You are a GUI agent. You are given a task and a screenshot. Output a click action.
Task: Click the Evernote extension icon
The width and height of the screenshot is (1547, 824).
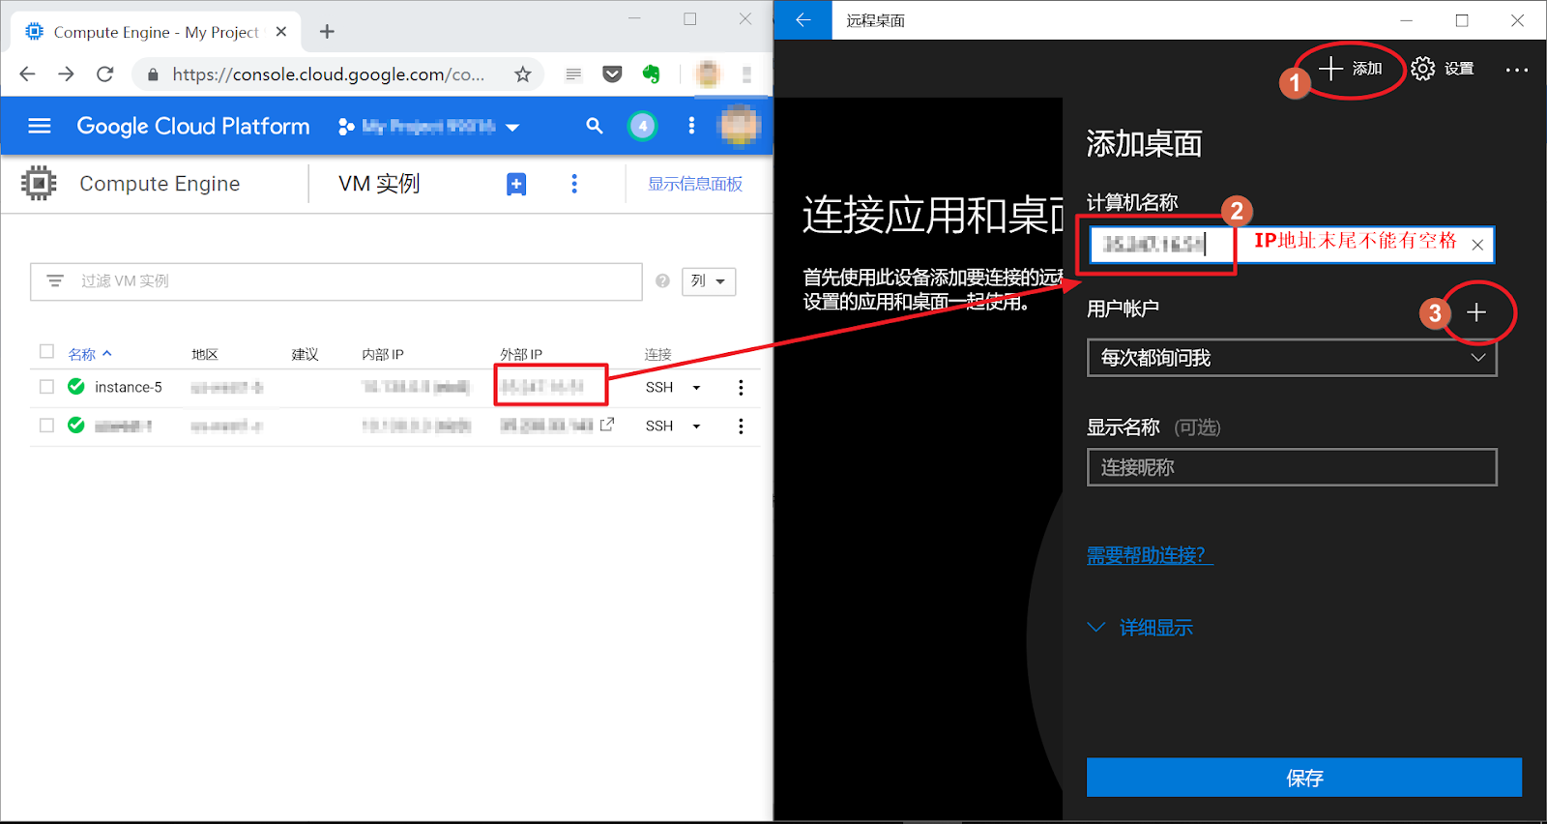click(651, 74)
